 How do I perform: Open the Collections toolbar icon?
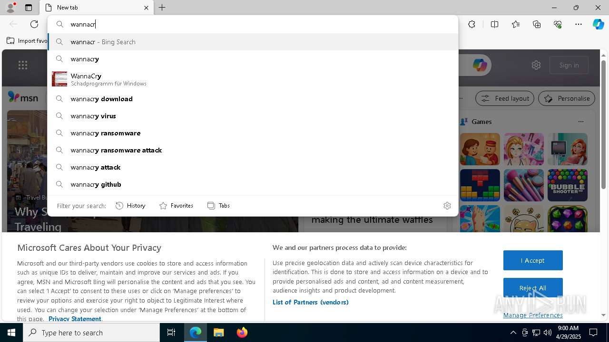click(x=537, y=24)
